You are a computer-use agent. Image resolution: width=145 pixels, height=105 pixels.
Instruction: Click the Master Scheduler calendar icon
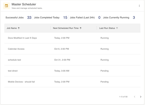(x=6, y=6)
